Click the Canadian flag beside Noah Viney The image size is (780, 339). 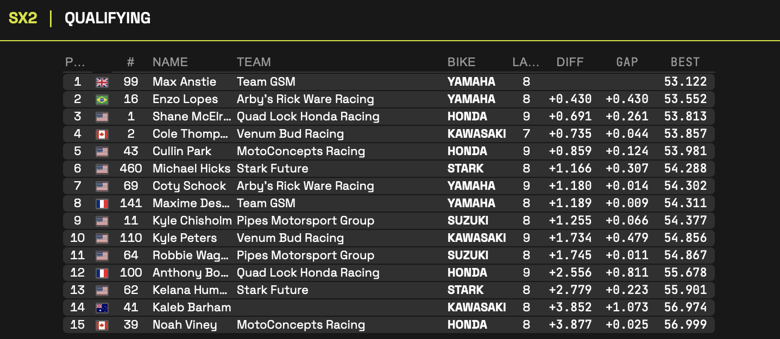click(102, 325)
